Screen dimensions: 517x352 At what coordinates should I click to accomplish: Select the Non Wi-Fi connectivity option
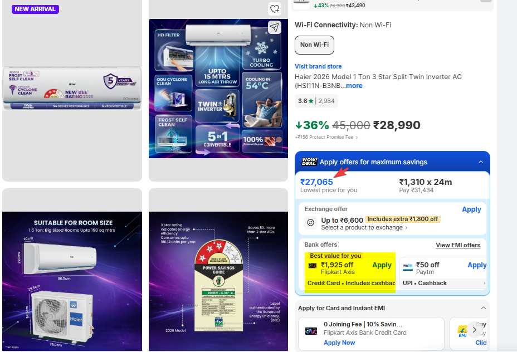314,45
